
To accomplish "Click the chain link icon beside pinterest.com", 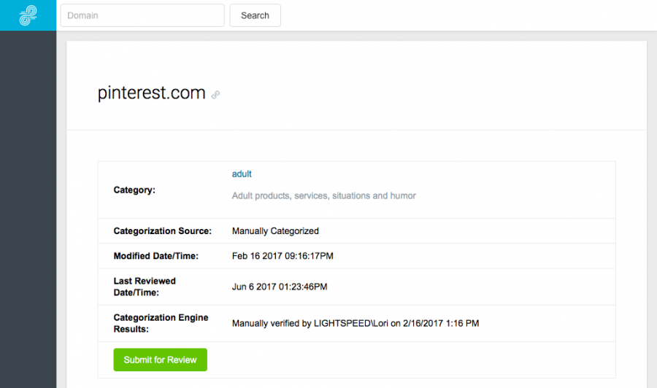I will (x=215, y=95).
